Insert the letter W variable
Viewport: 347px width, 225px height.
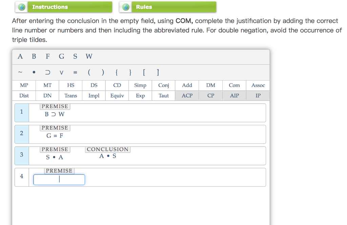coord(89,56)
